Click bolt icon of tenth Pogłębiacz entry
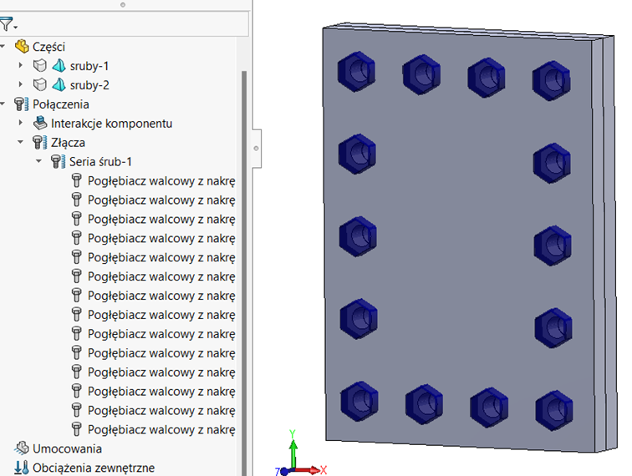Image resolution: width=632 pixels, height=476 pixels. pos(77,352)
